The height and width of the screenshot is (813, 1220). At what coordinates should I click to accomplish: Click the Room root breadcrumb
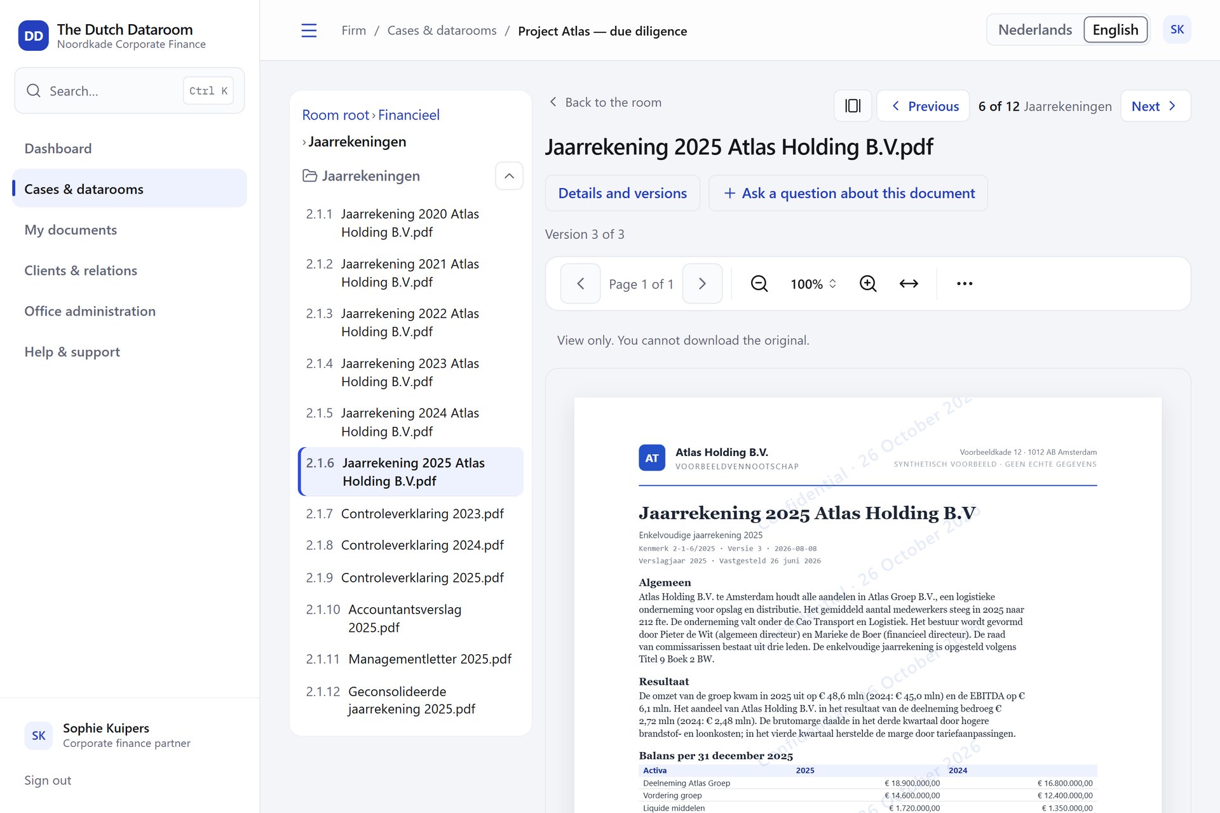(x=335, y=115)
